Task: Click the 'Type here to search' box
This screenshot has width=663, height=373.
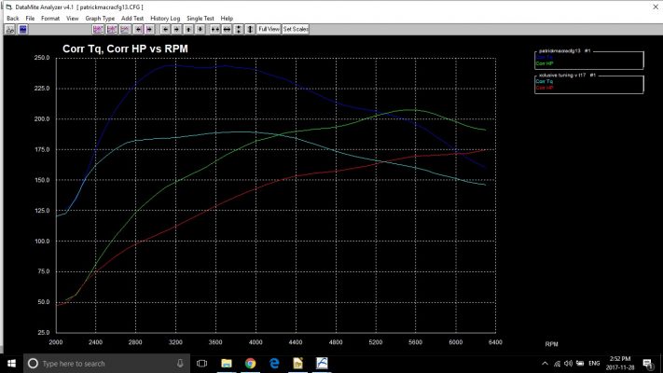Action: (106, 364)
